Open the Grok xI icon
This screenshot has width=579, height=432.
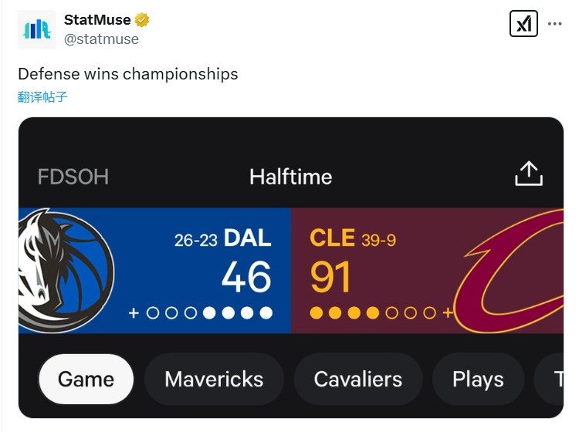523,24
